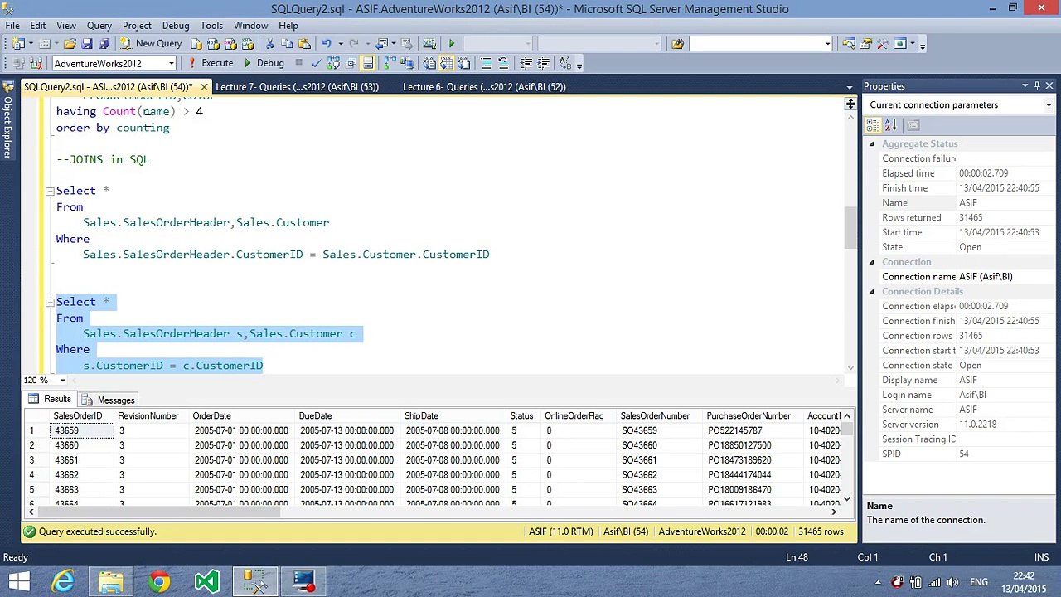Click the Copy icon in toolbar
Image resolution: width=1061 pixels, height=597 pixels.
287,43
